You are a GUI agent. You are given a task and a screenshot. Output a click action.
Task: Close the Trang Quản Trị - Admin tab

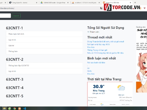pyautogui.click(x=37, y=3)
